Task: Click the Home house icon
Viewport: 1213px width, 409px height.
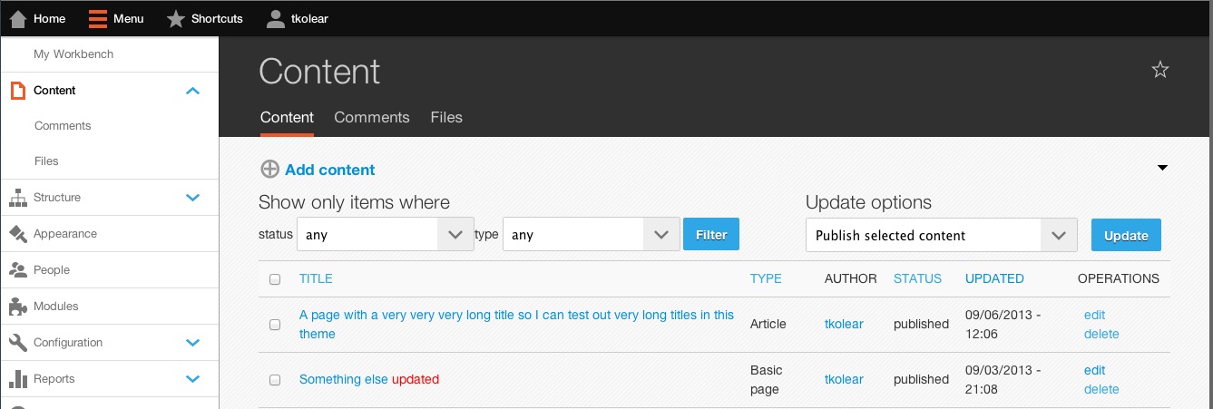Action: click(x=17, y=18)
